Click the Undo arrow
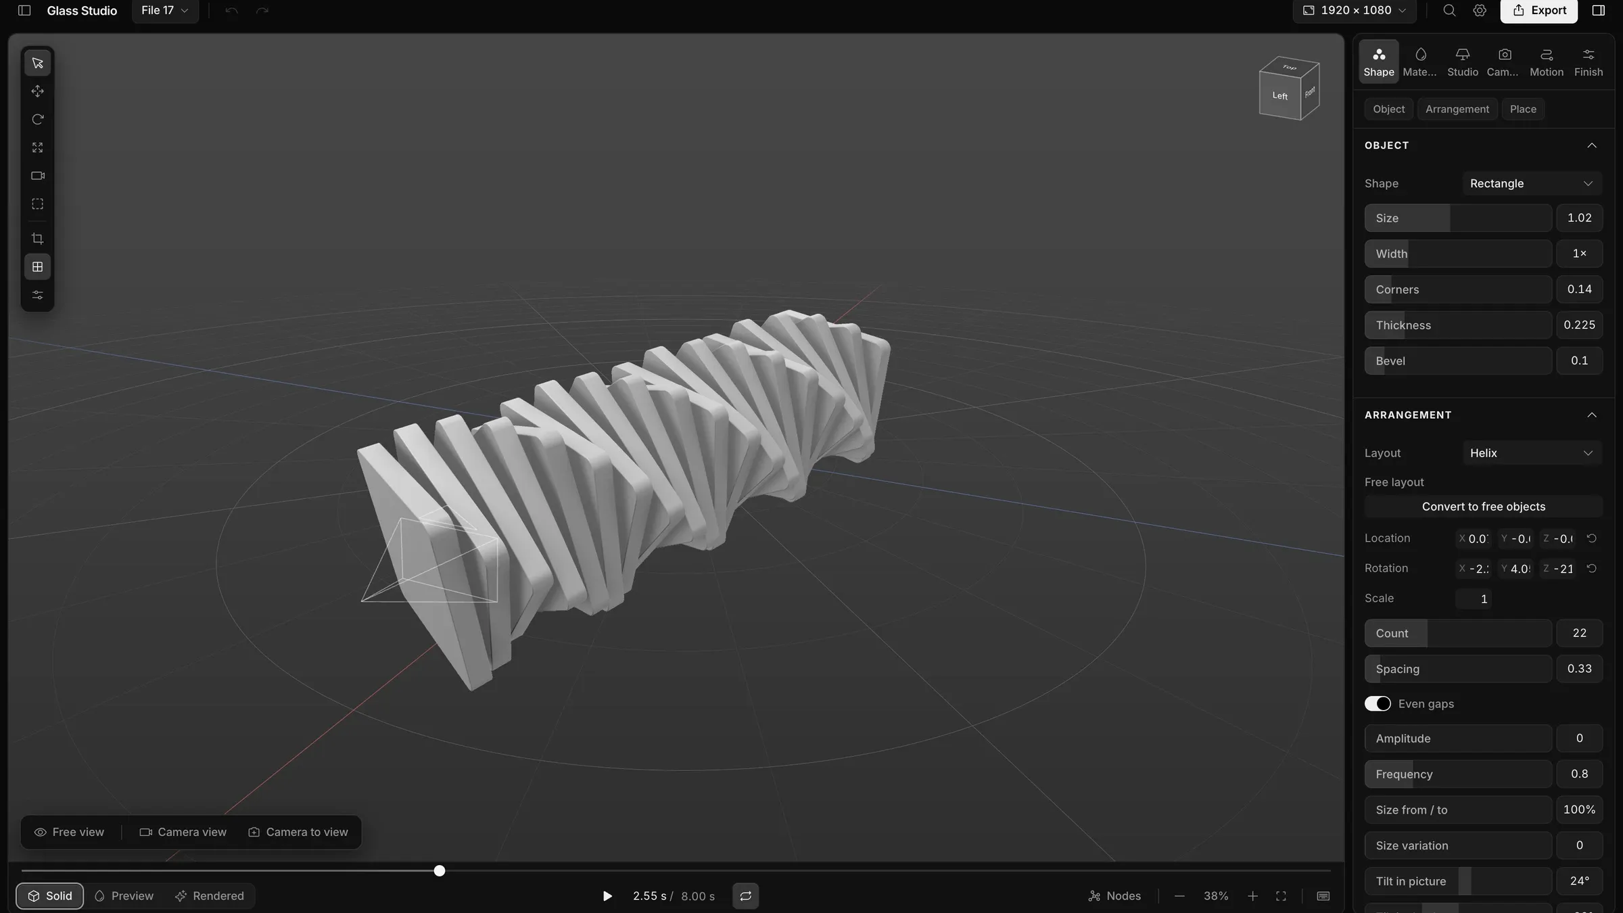This screenshot has height=913, width=1623. (231, 10)
